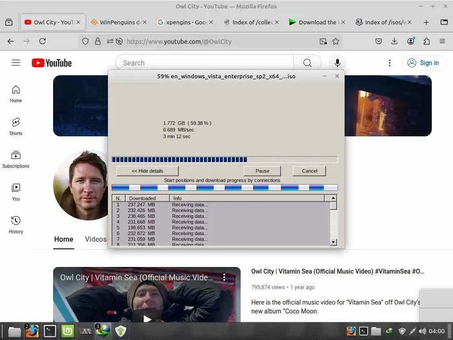Image resolution: width=453 pixels, height=340 pixels.
Task: Open the video player three-dot options
Action: pos(224,277)
